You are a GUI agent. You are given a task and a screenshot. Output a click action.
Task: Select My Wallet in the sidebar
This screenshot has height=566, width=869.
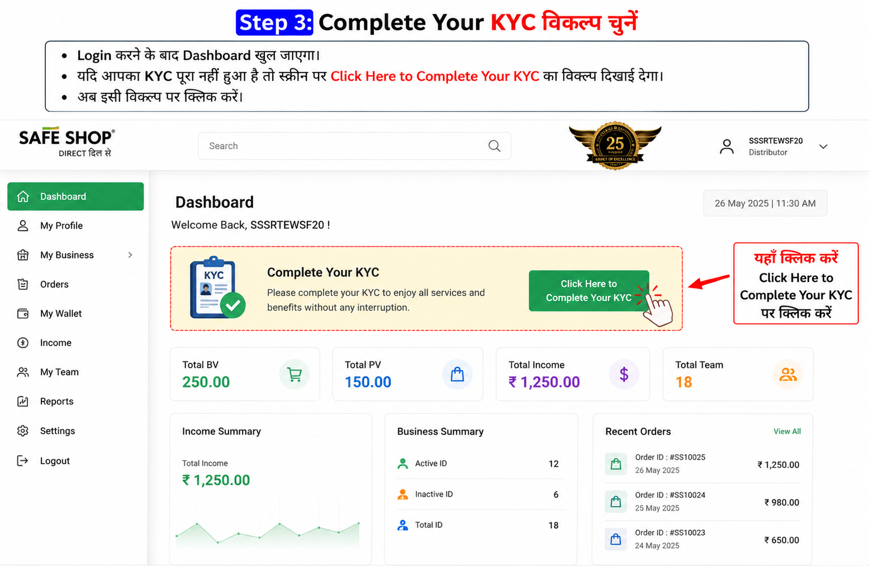[x=75, y=313]
